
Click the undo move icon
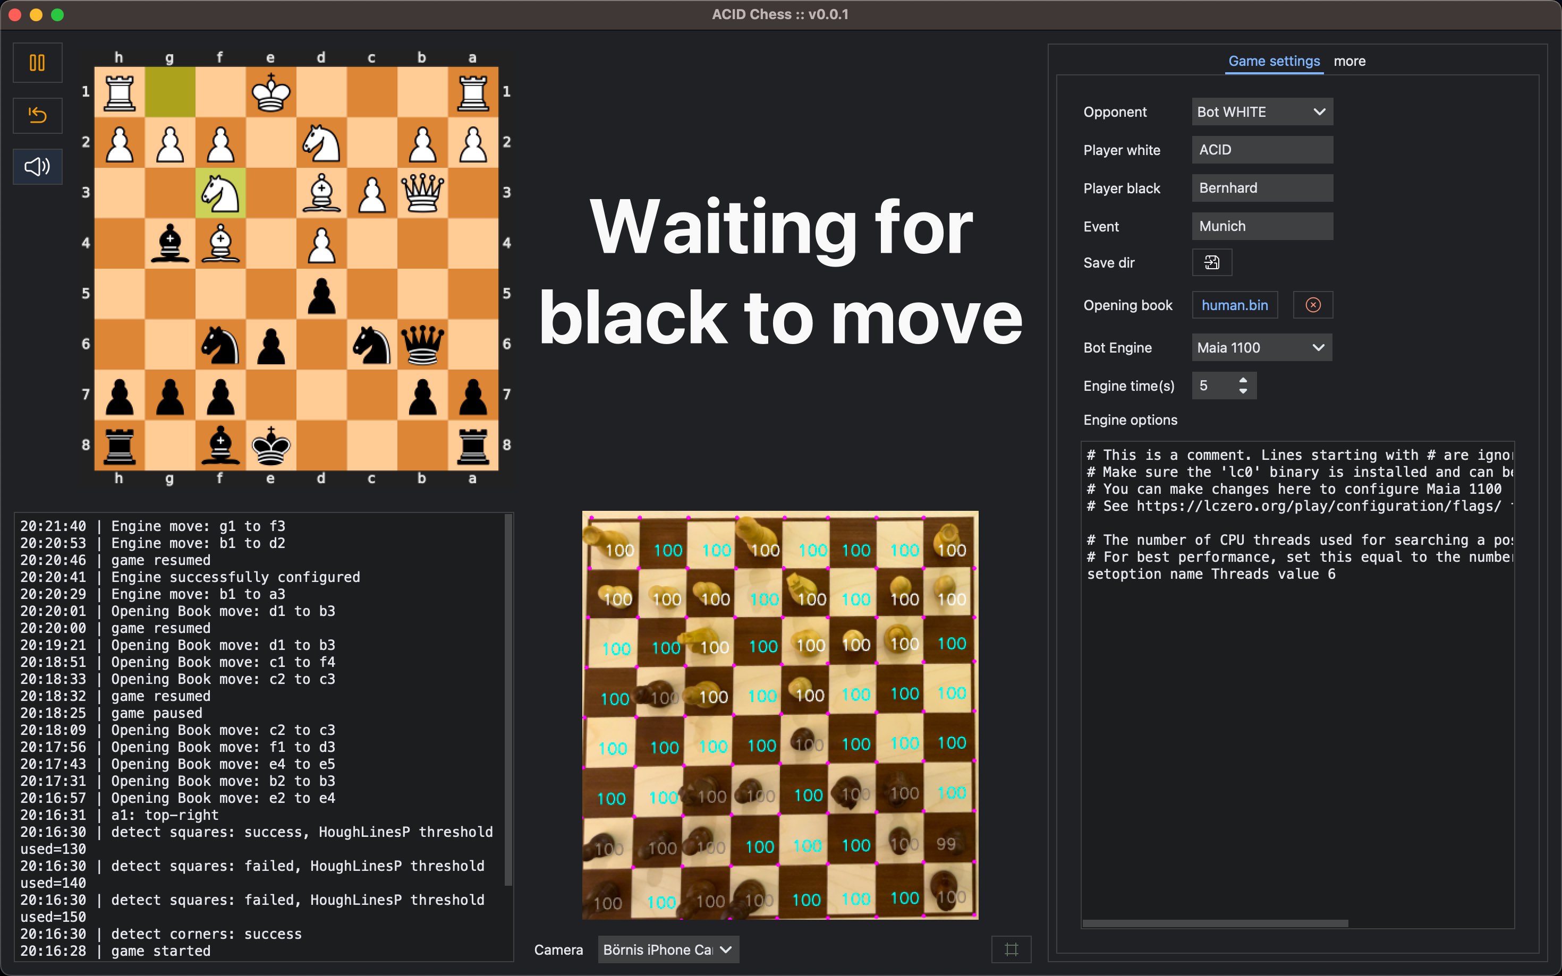coord(37,114)
